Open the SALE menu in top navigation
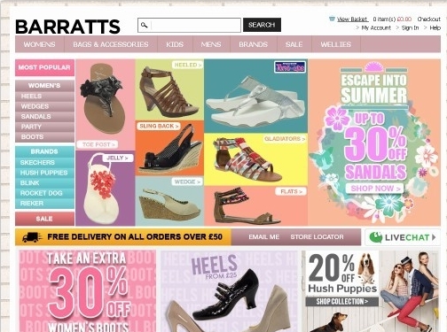 click(294, 44)
